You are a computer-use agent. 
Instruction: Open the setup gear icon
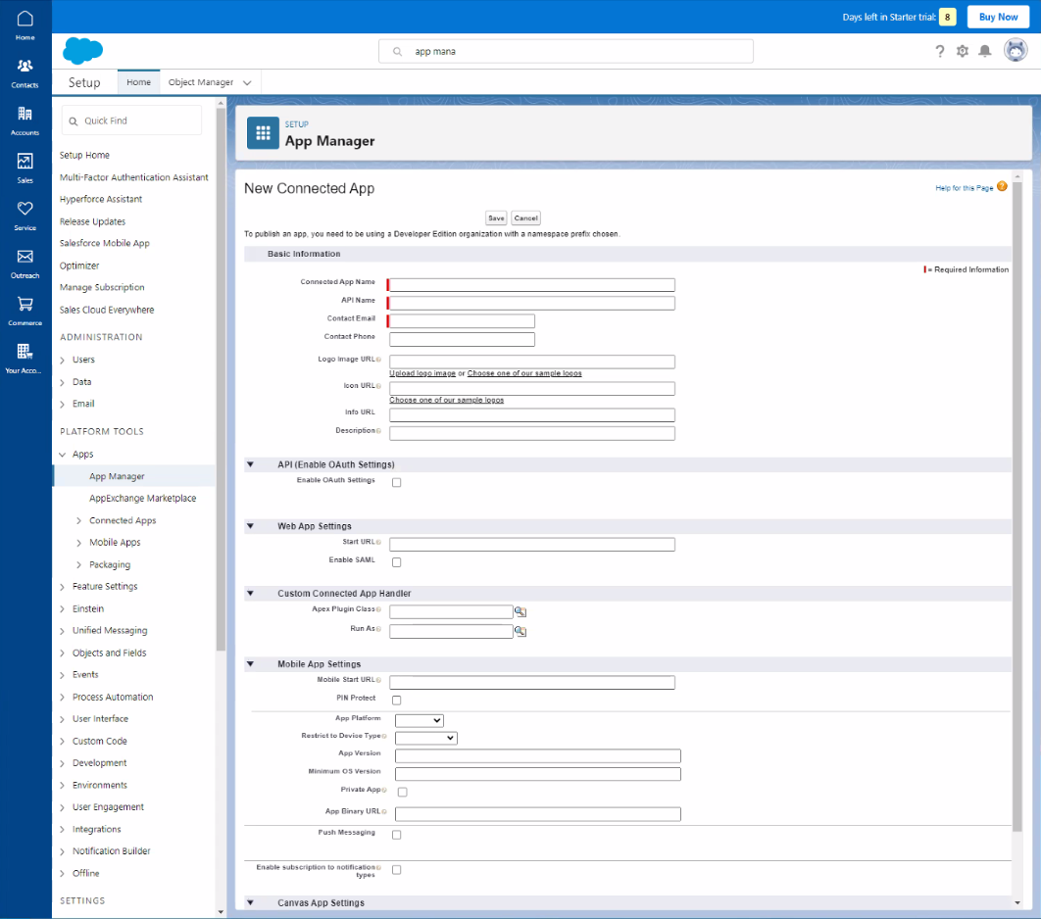click(x=962, y=51)
